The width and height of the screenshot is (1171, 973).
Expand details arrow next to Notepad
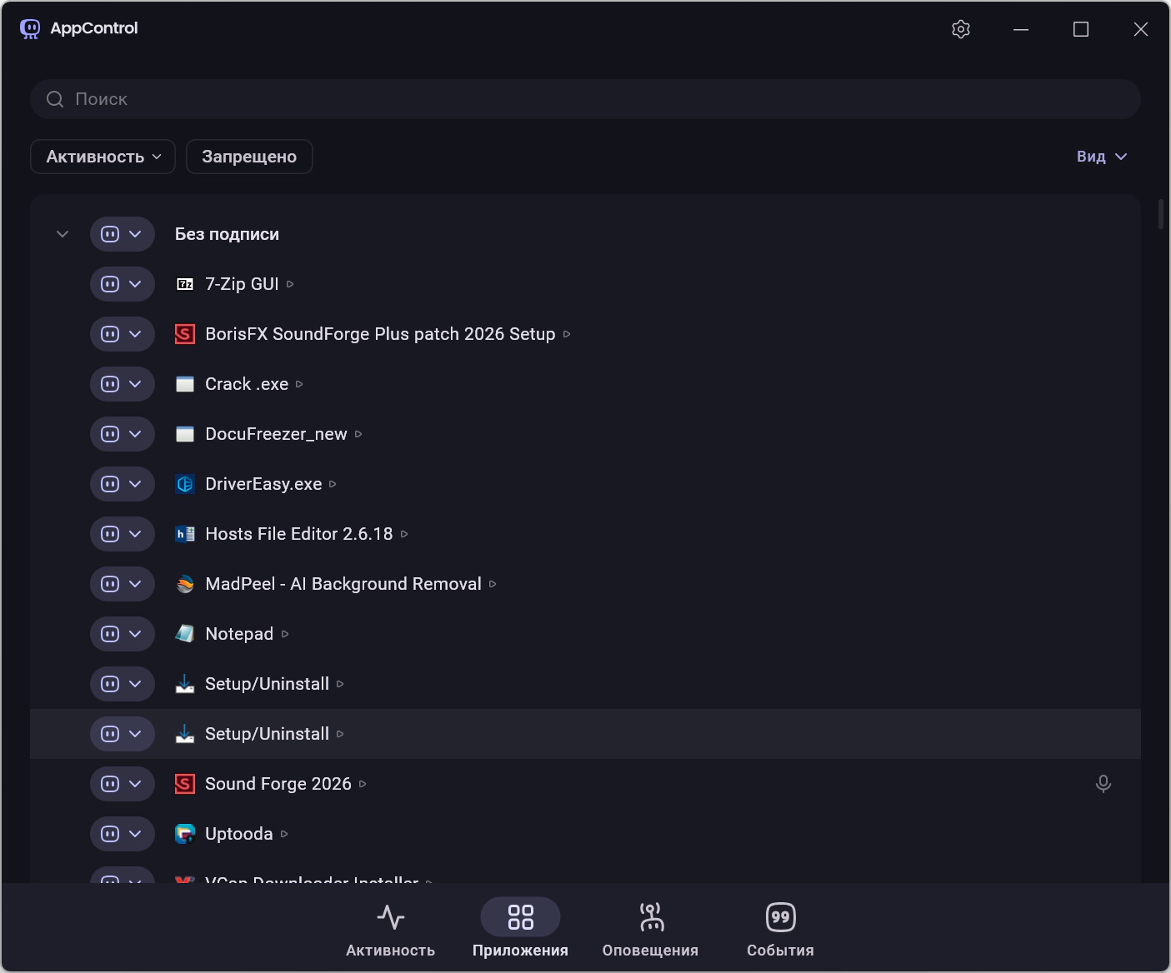pos(285,634)
